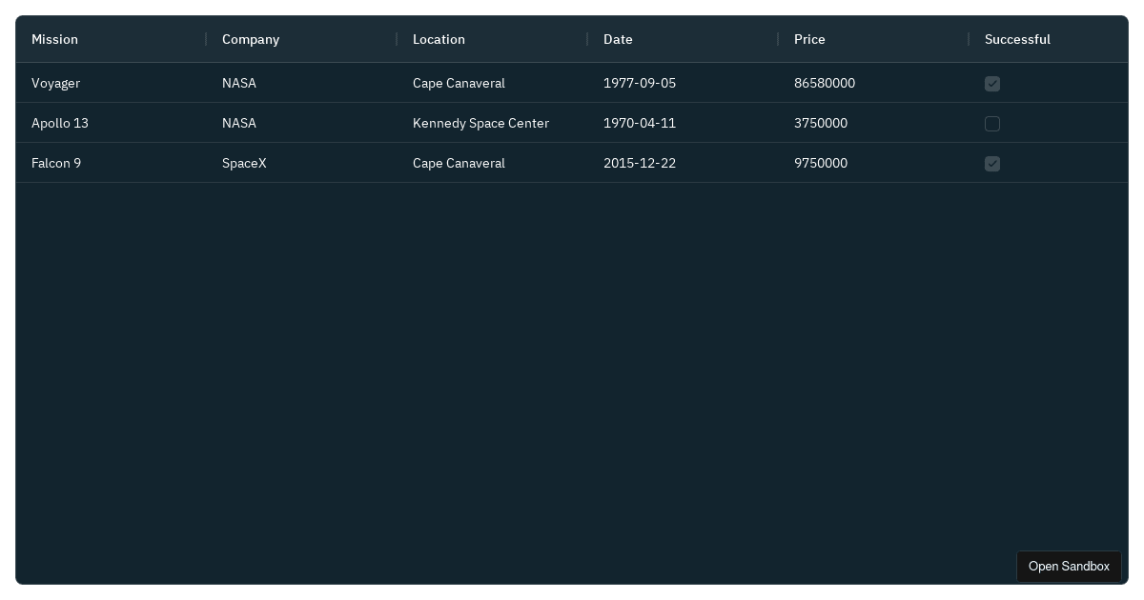Click the 3750000 price cell
The image size is (1144, 600).
pyautogui.click(x=821, y=123)
